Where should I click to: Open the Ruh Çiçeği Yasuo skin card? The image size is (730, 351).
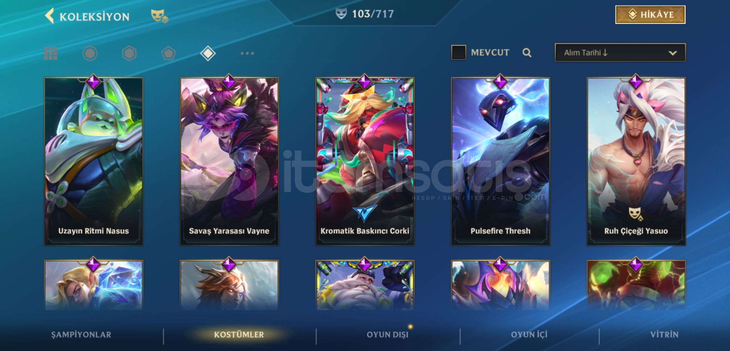636,161
